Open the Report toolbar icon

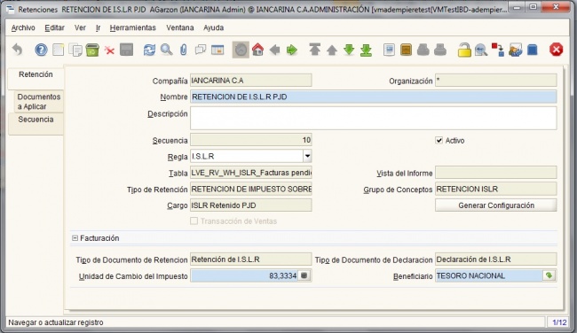(389, 50)
